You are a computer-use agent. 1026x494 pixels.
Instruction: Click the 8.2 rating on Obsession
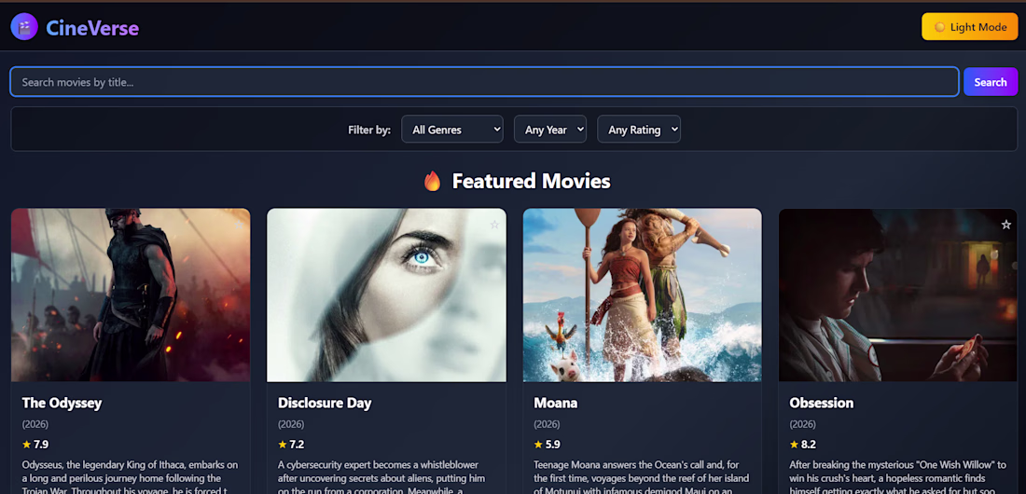tap(803, 445)
